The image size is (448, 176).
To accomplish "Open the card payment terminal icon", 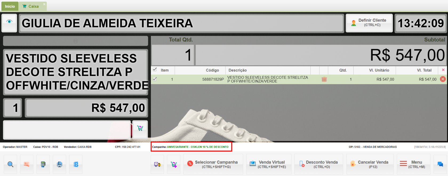I will coord(43,164).
